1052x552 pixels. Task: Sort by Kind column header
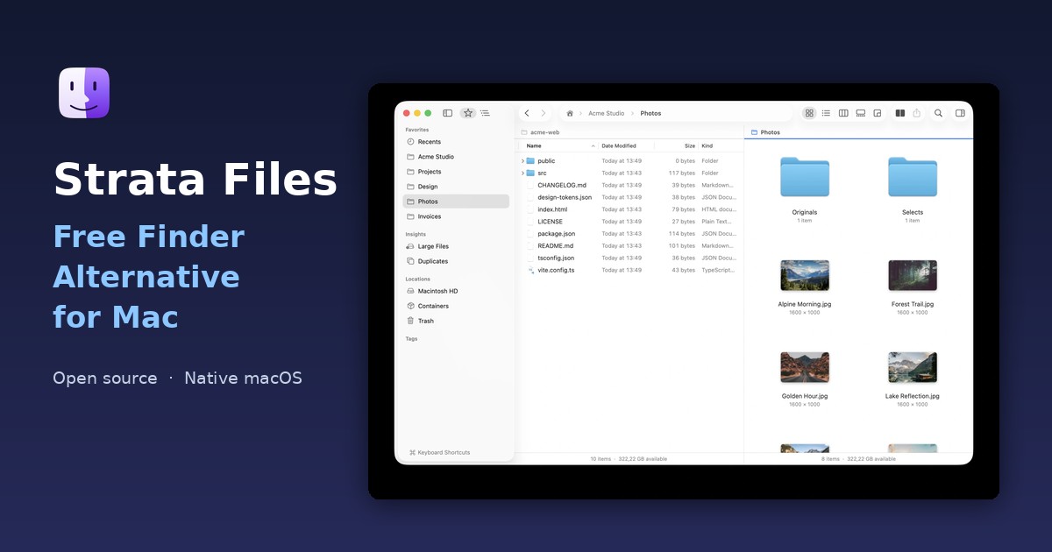coord(707,146)
